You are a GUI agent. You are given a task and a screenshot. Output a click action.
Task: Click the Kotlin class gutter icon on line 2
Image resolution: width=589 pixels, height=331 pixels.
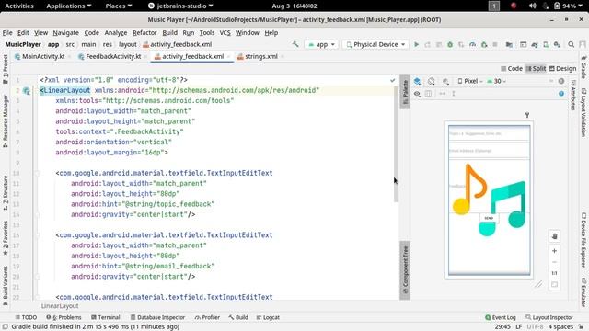27,90
